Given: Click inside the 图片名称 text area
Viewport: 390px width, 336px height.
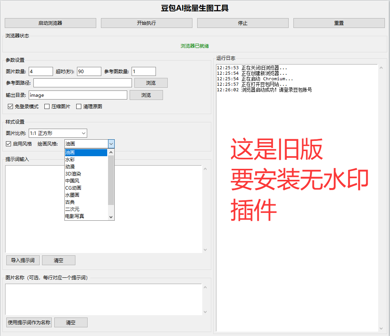Looking at the screenshot, I should 103,299.
